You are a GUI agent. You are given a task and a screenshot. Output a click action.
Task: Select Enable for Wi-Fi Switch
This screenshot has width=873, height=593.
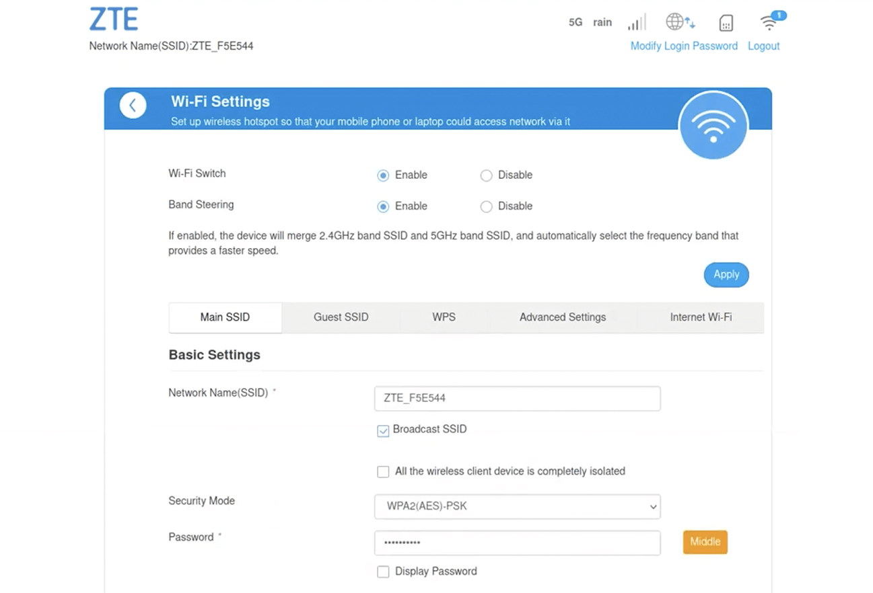pos(383,175)
